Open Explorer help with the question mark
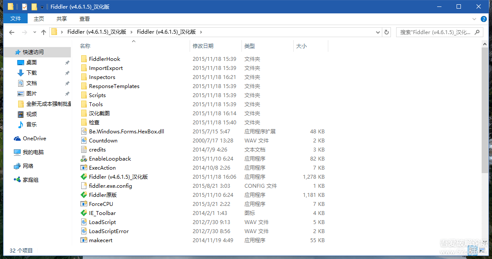The image size is (492, 259). (x=484, y=19)
